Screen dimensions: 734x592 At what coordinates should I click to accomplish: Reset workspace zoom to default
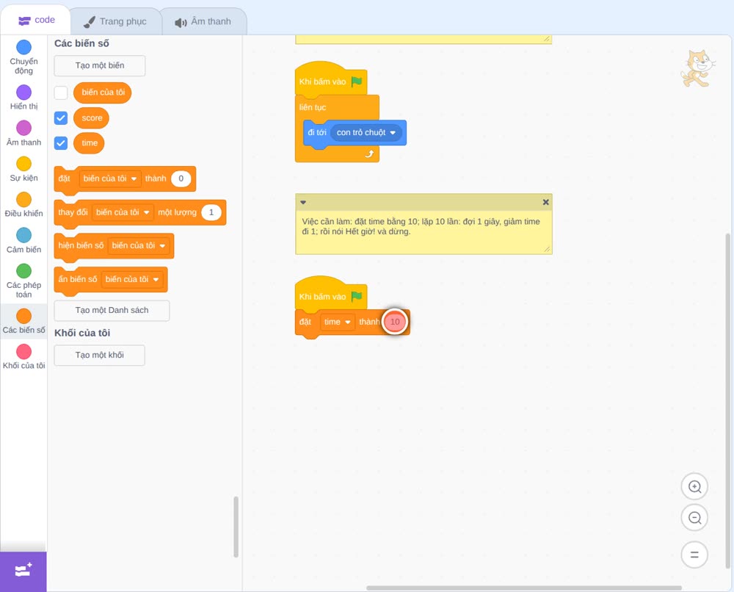[x=694, y=555]
